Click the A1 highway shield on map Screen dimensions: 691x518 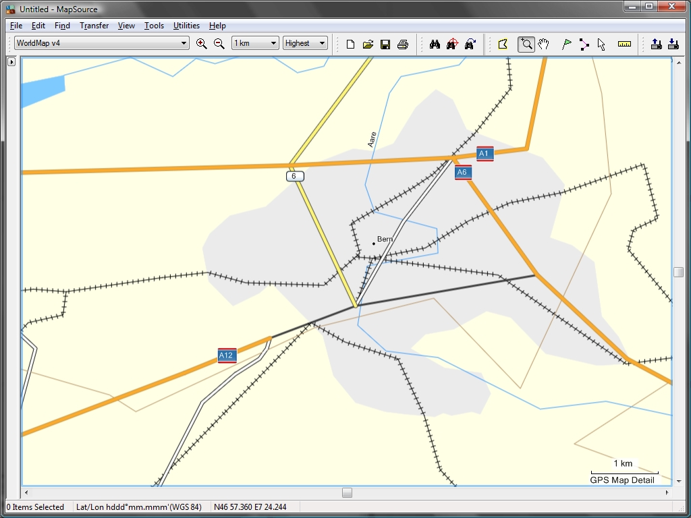pyautogui.click(x=485, y=154)
